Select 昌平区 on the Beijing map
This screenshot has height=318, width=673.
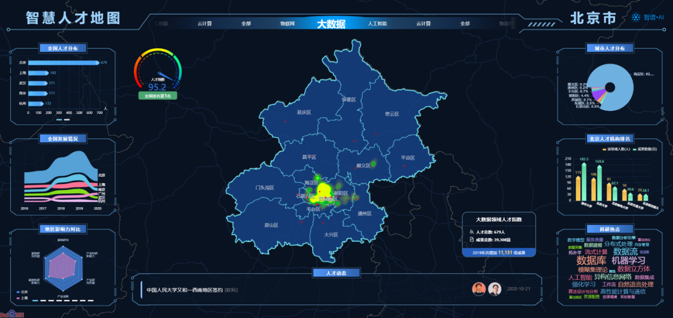(309, 158)
